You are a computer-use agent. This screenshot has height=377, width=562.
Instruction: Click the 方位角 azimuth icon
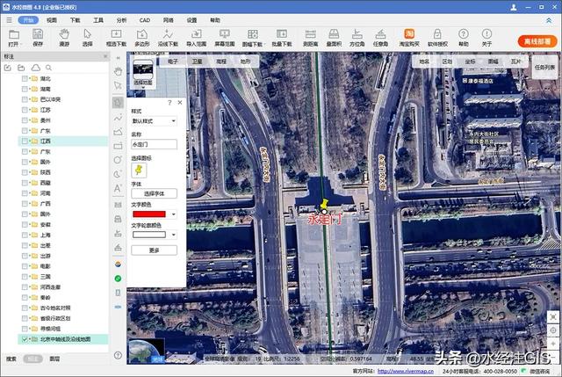point(357,34)
